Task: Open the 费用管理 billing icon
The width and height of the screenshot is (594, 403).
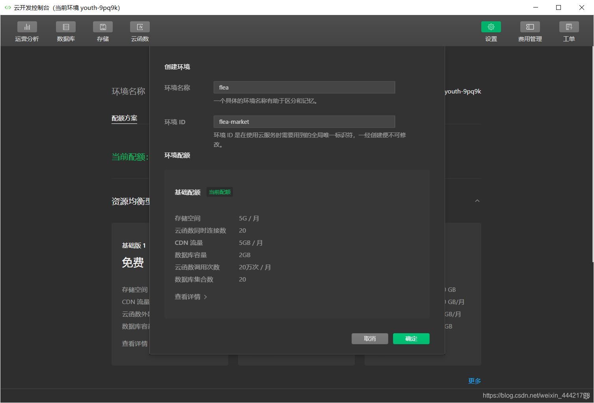Action: pos(530,27)
